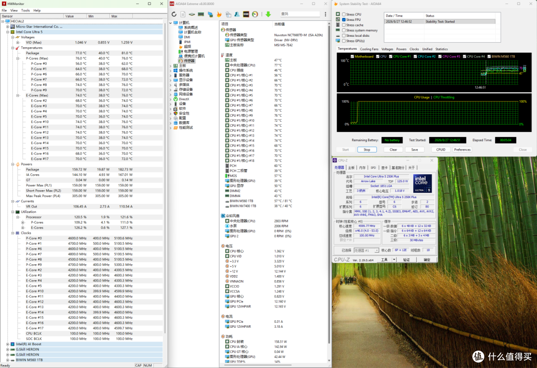Click Save button in Stability Test

414,149
